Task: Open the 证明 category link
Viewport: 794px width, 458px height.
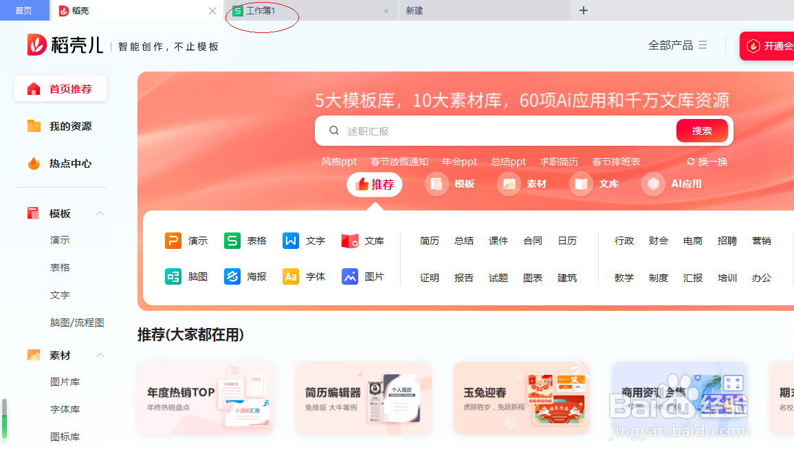Action: (x=430, y=278)
